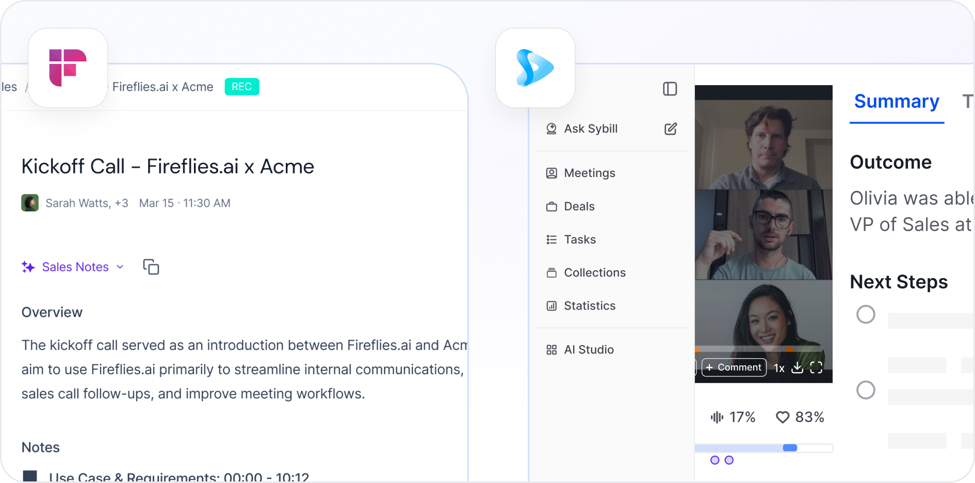Switch to the Summary tab
The image size is (975, 483).
897,101
